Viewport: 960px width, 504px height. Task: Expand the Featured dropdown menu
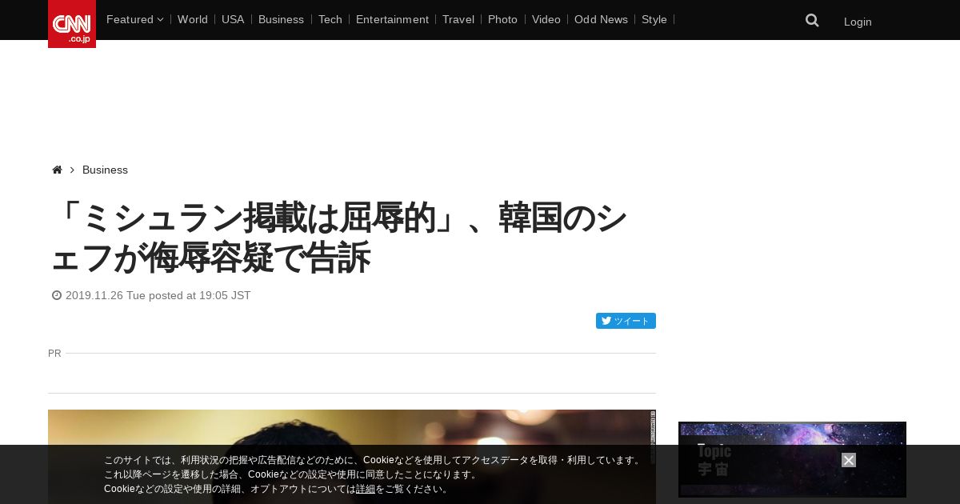click(x=134, y=19)
